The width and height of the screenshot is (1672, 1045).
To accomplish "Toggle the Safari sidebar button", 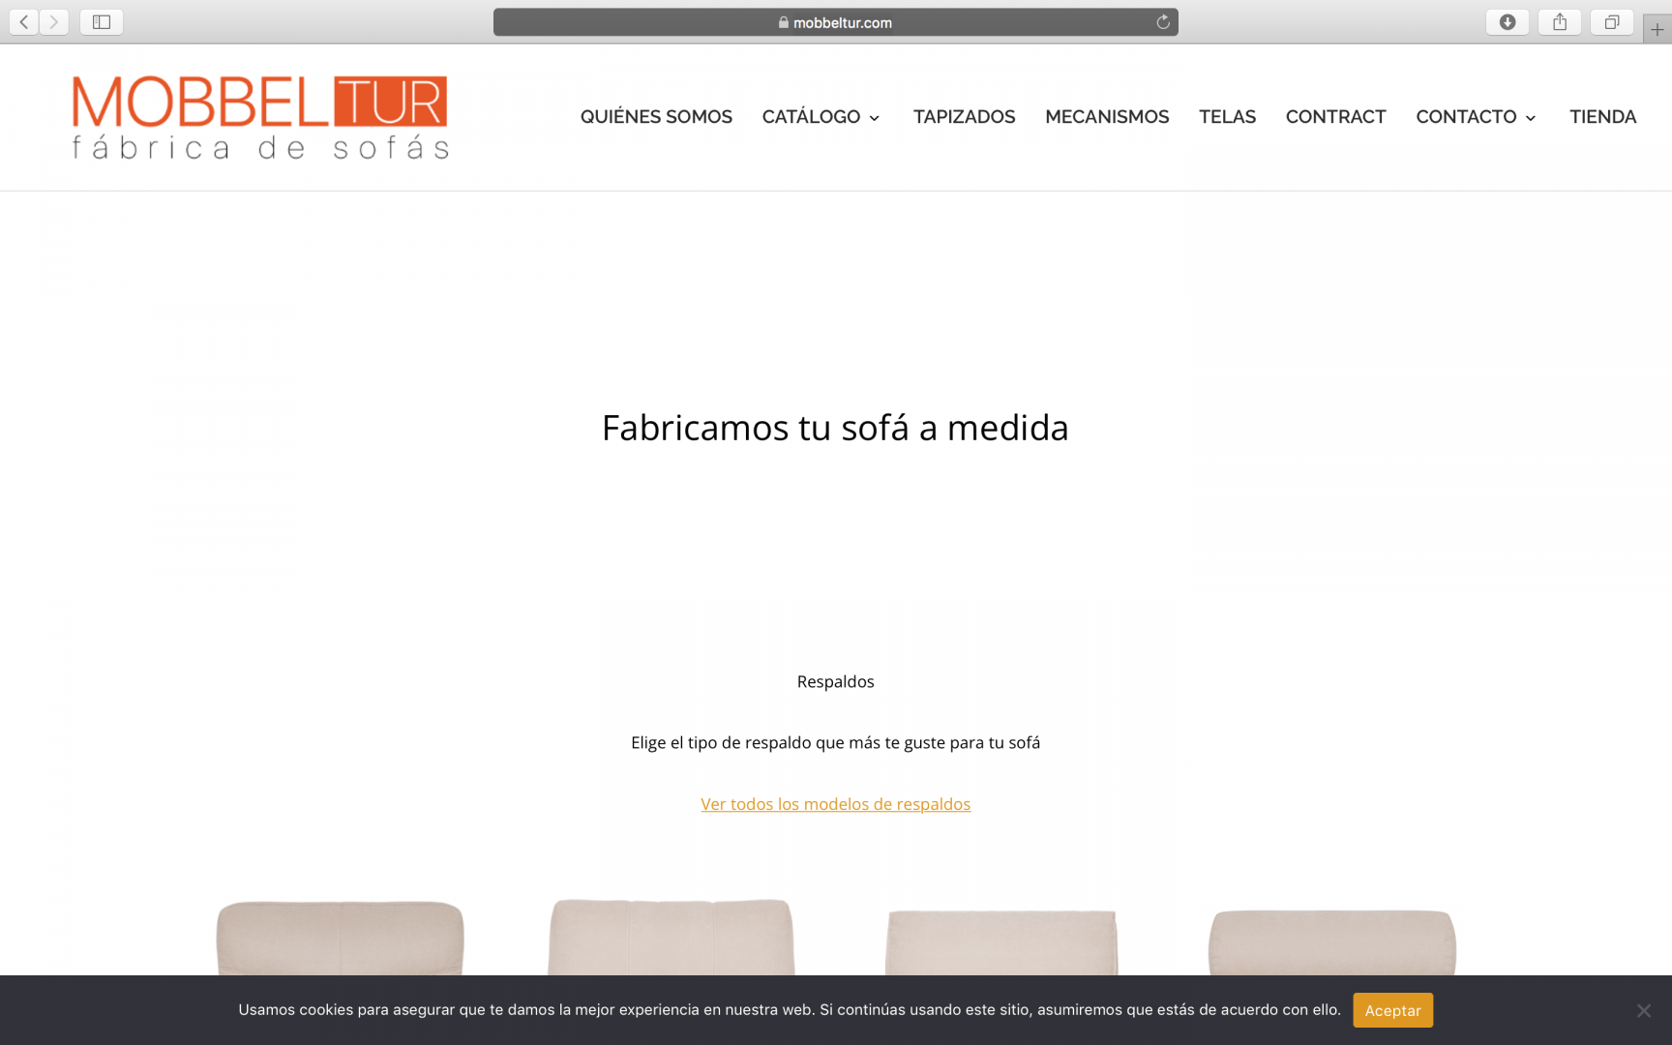I will click(x=102, y=21).
